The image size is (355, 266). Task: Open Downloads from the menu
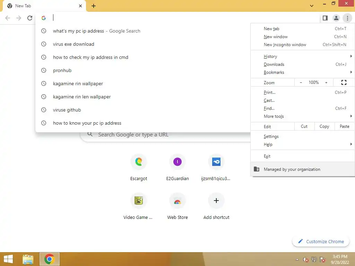(302, 64)
